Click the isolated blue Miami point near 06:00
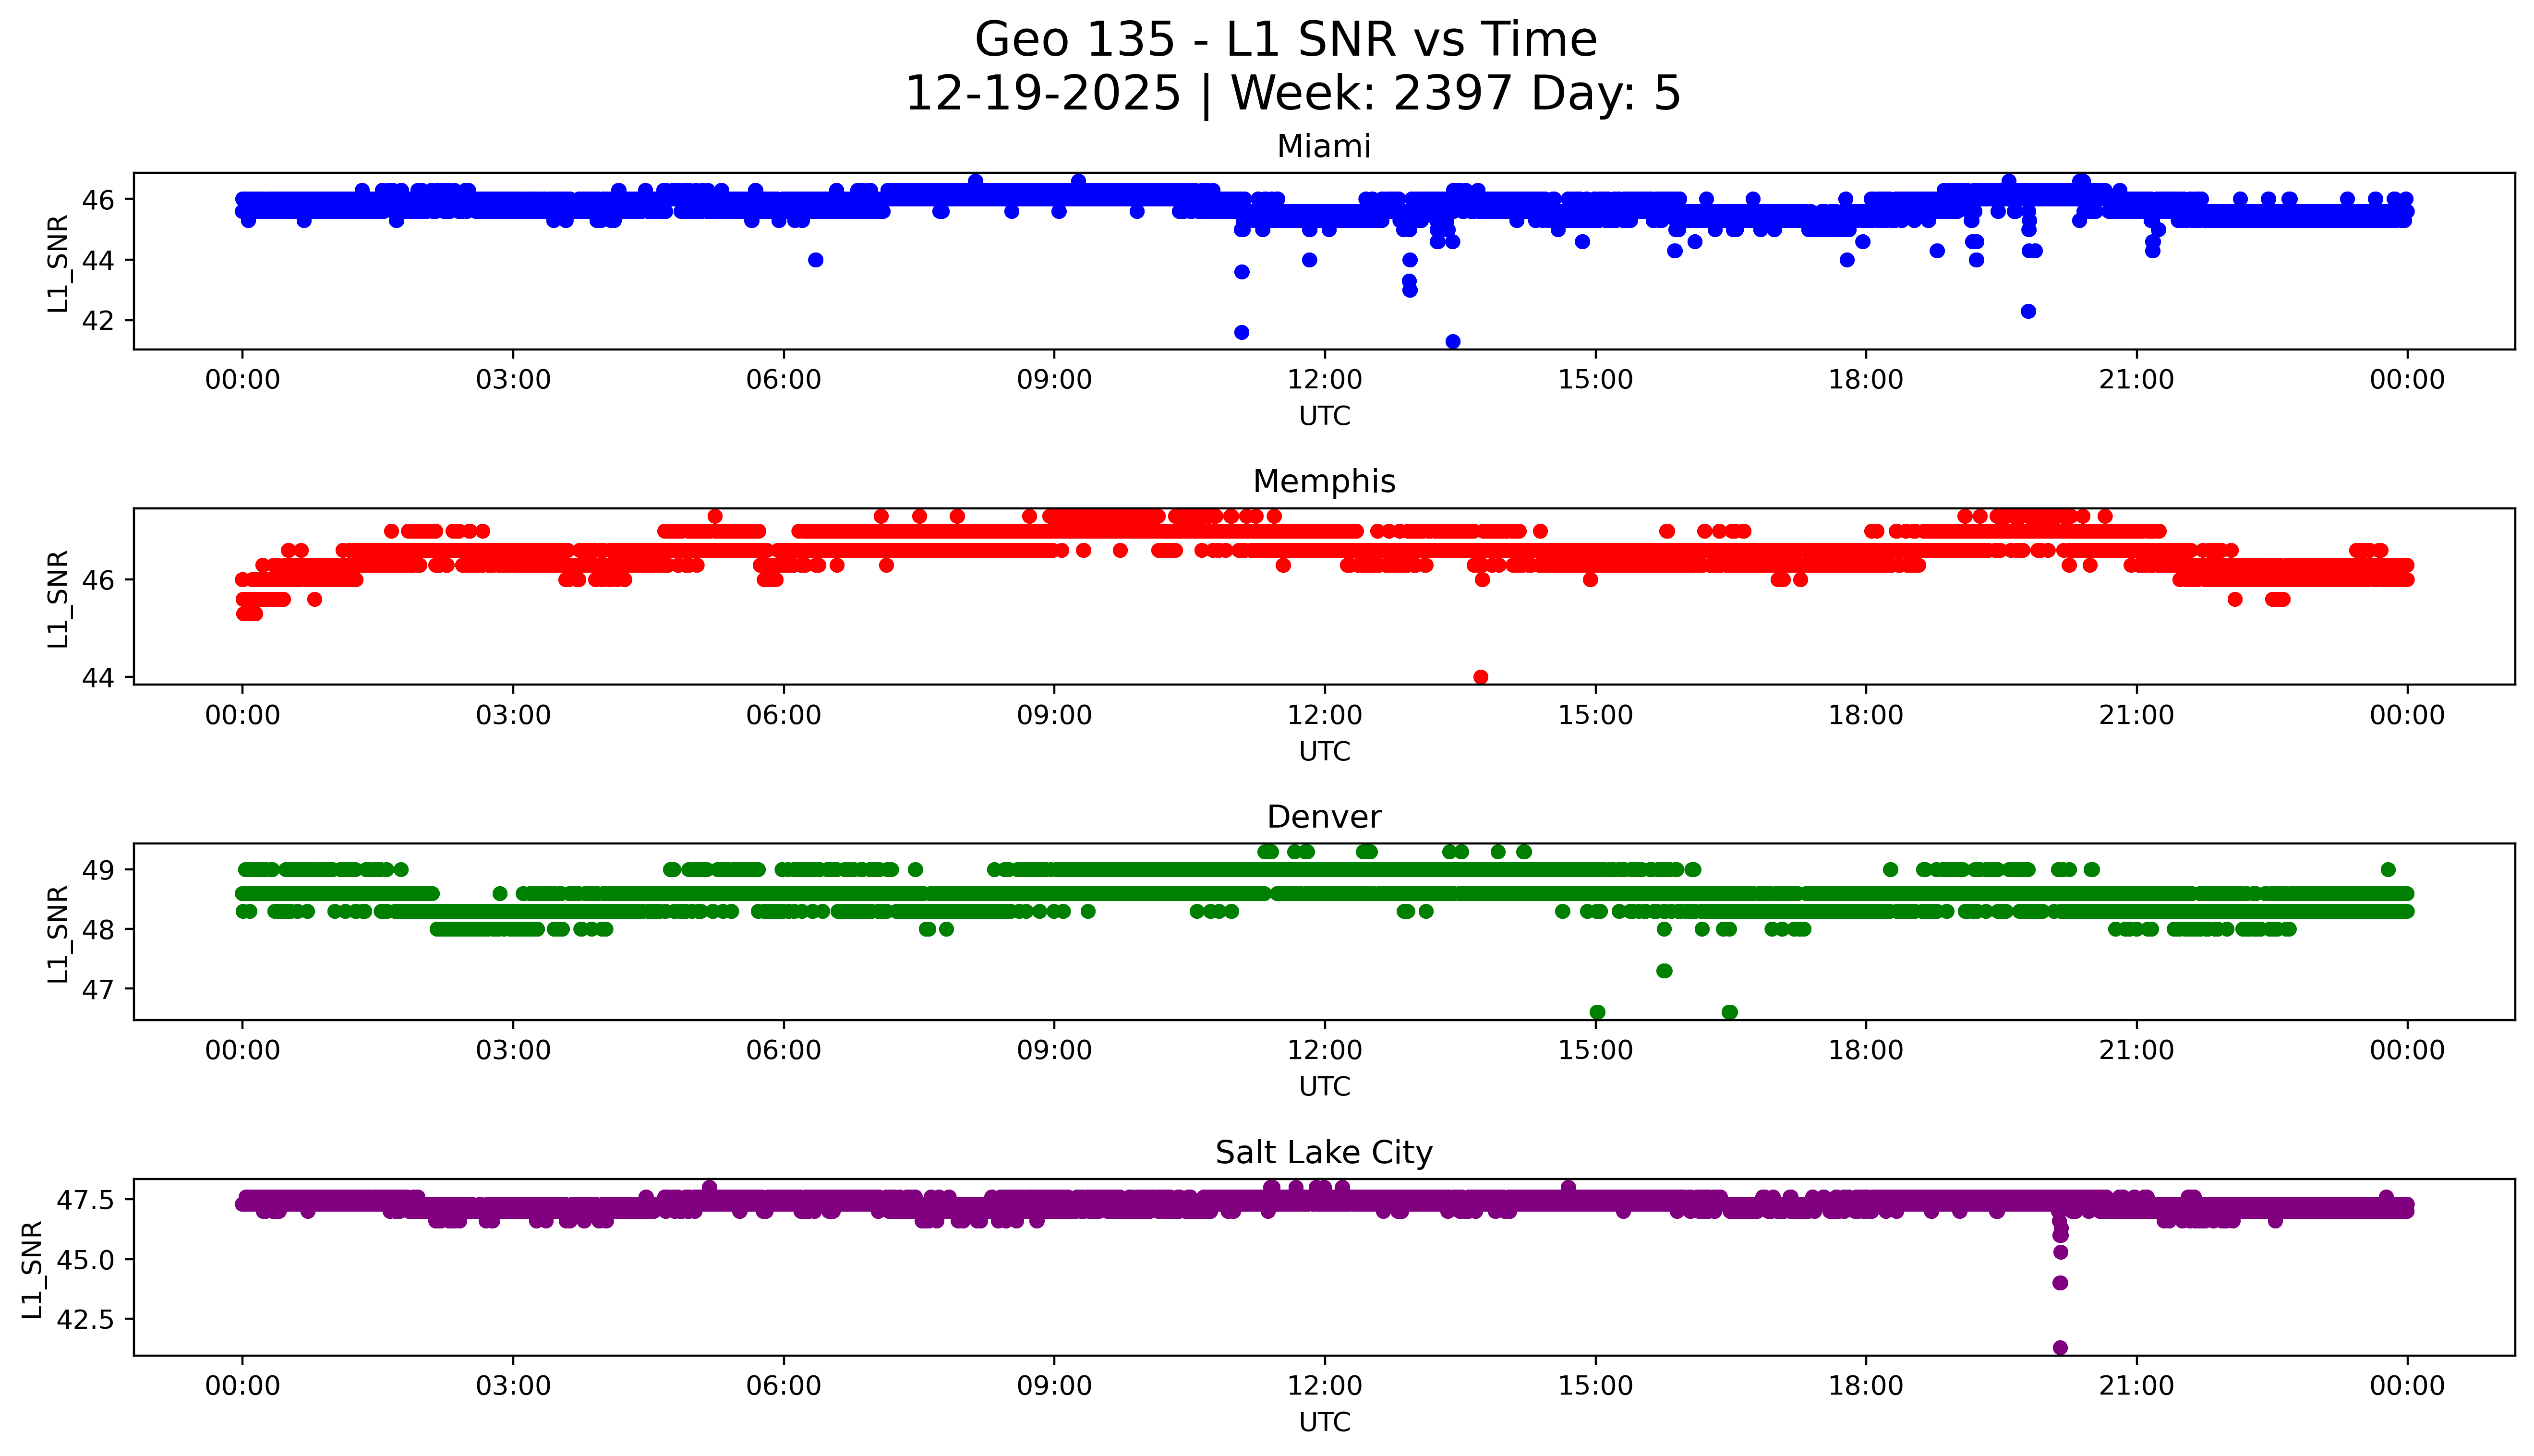 (815, 260)
